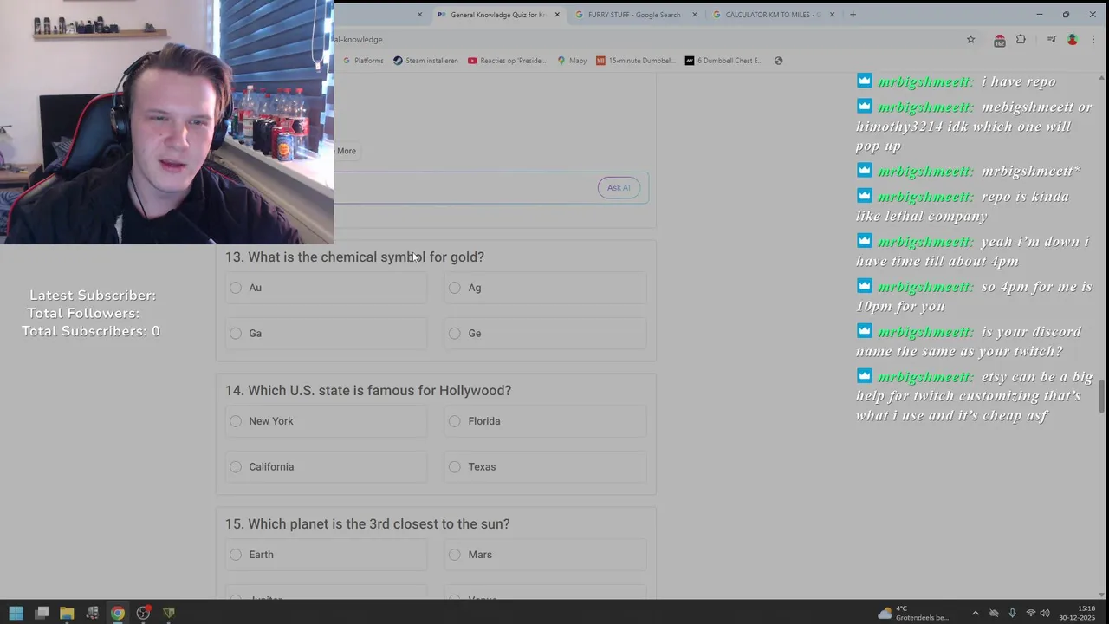Open the Reacties op 'Preside... bookmark
The width and height of the screenshot is (1109, 624).
click(x=507, y=61)
